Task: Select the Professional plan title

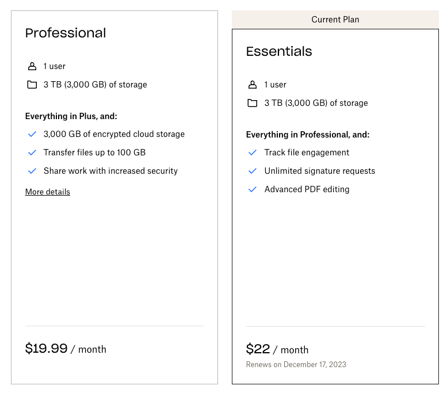Action: coord(66,33)
